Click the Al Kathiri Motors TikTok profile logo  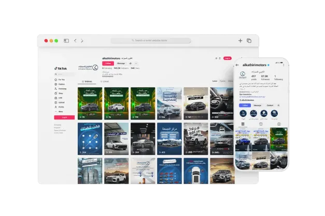click(x=88, y=67)
